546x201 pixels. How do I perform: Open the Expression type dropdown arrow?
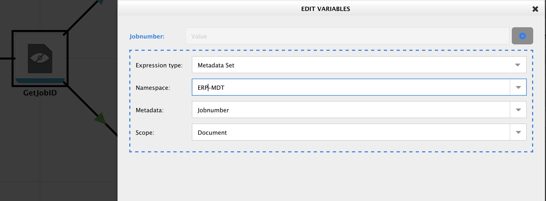click(x=517, y=65)
